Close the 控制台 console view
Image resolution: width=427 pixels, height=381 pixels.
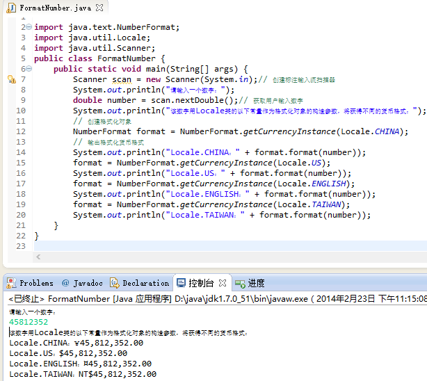coord(223,283)
